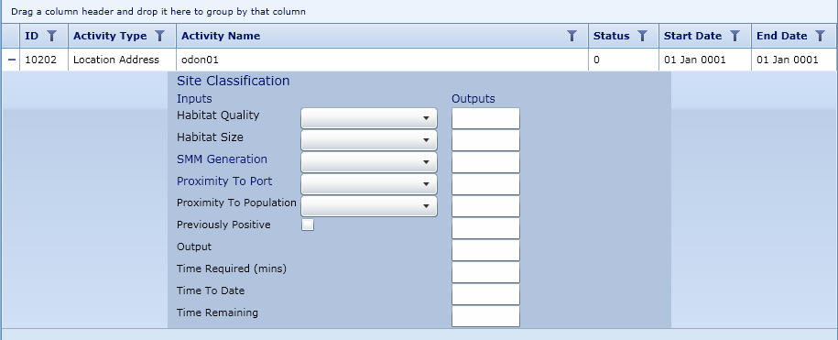Image resolution: width=838 pixels, height=340 pixels.
Task: Collapse row 10202 with the minus icon
Action: (12, 60)
